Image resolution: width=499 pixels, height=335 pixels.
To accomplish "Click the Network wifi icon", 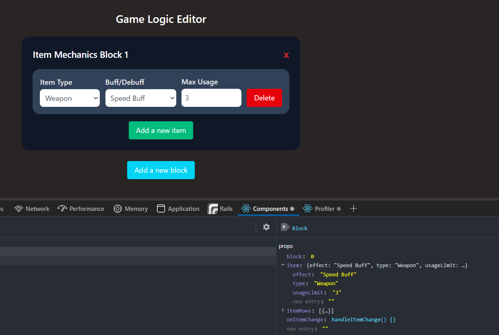I will pyautogui.click(x=19, y=209).
